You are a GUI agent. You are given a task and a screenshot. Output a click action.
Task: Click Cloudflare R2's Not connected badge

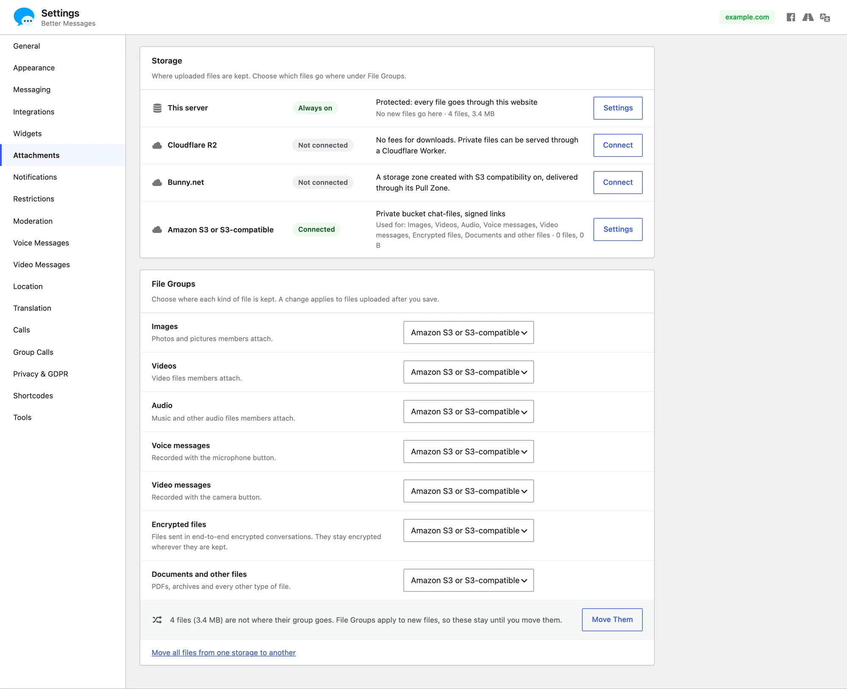(x=323, y=145)
